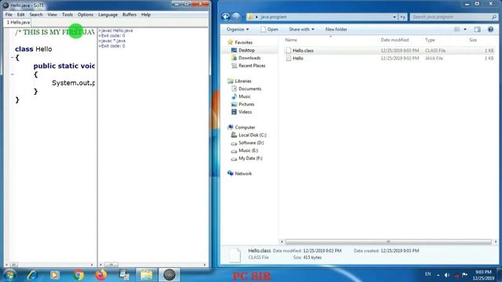Open Local Disk (C:) drive
502x282 pixels.
tap(249, 135)
